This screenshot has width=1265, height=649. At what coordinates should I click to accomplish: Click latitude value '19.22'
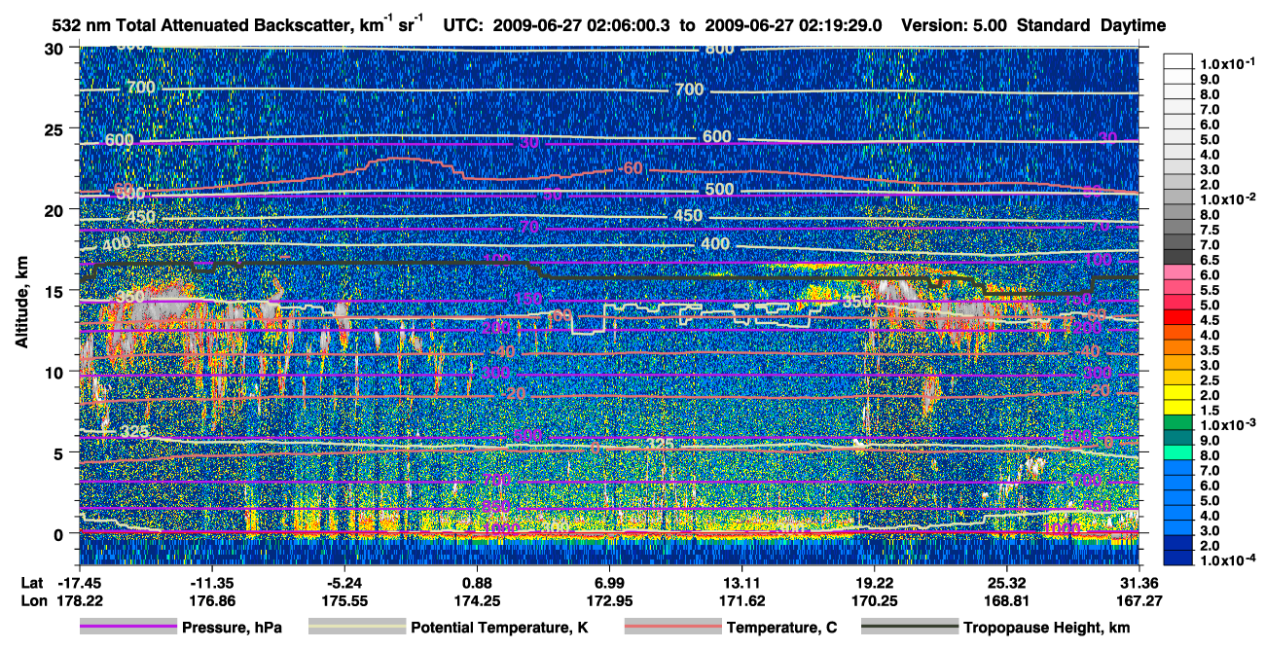[875, 584]
